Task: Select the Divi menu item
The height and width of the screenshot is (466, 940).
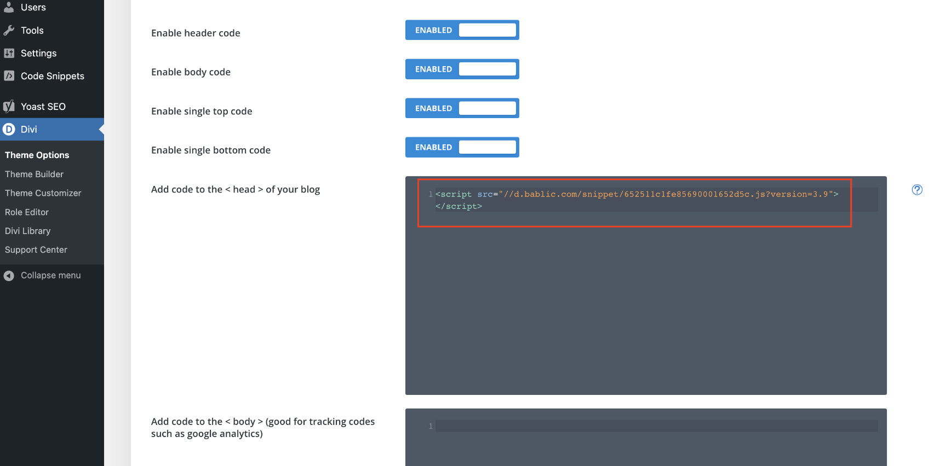Action: coord(52,129)
